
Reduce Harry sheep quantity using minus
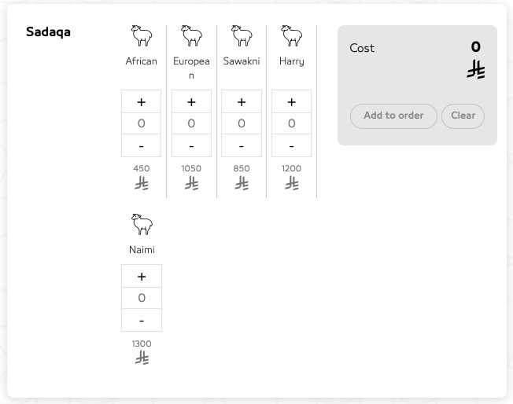(292, 146)
